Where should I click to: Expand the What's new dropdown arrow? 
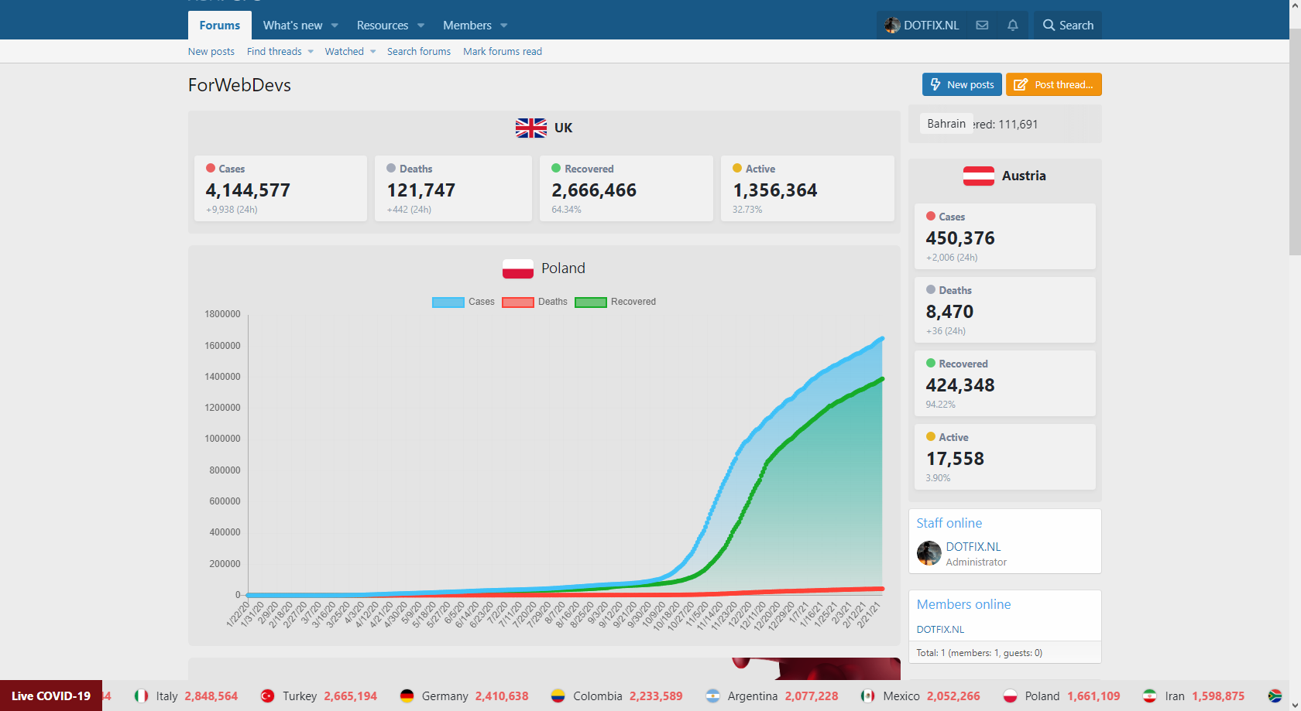point(335,26)
